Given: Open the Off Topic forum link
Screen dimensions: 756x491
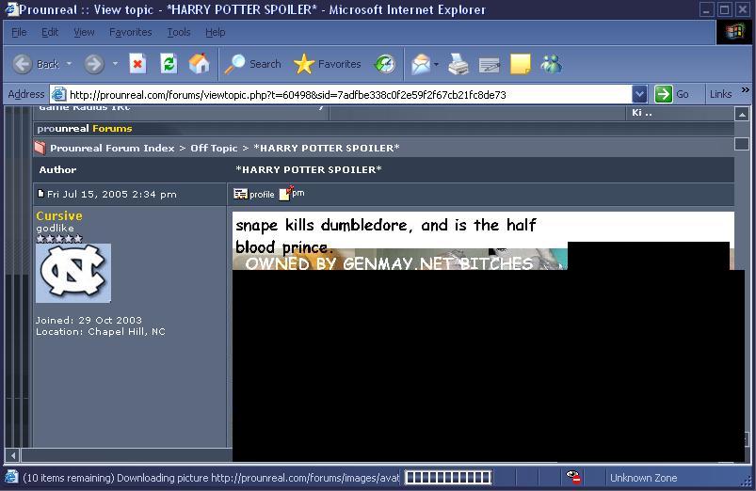Looking at the screenshot, I should pyautogui.click(x=214, y=148).
